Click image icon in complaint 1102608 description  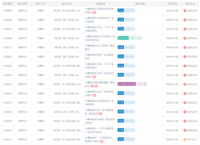coord(95,12)
